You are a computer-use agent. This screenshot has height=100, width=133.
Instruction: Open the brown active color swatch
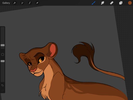click(130, 3)
